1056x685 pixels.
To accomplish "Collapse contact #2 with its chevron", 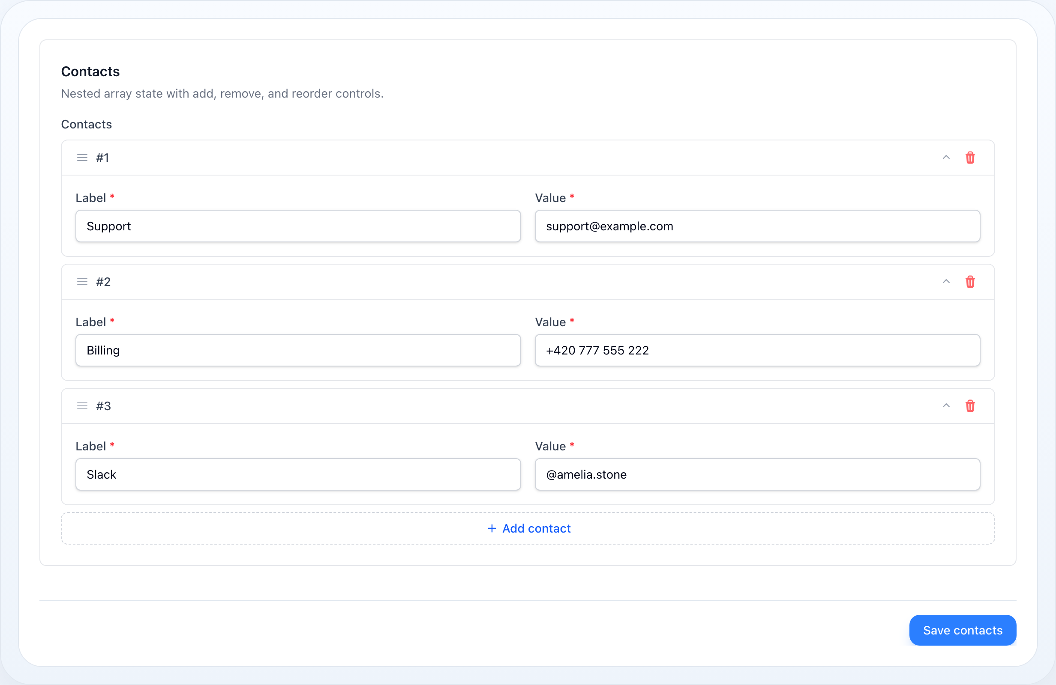I will coord(946,282).
